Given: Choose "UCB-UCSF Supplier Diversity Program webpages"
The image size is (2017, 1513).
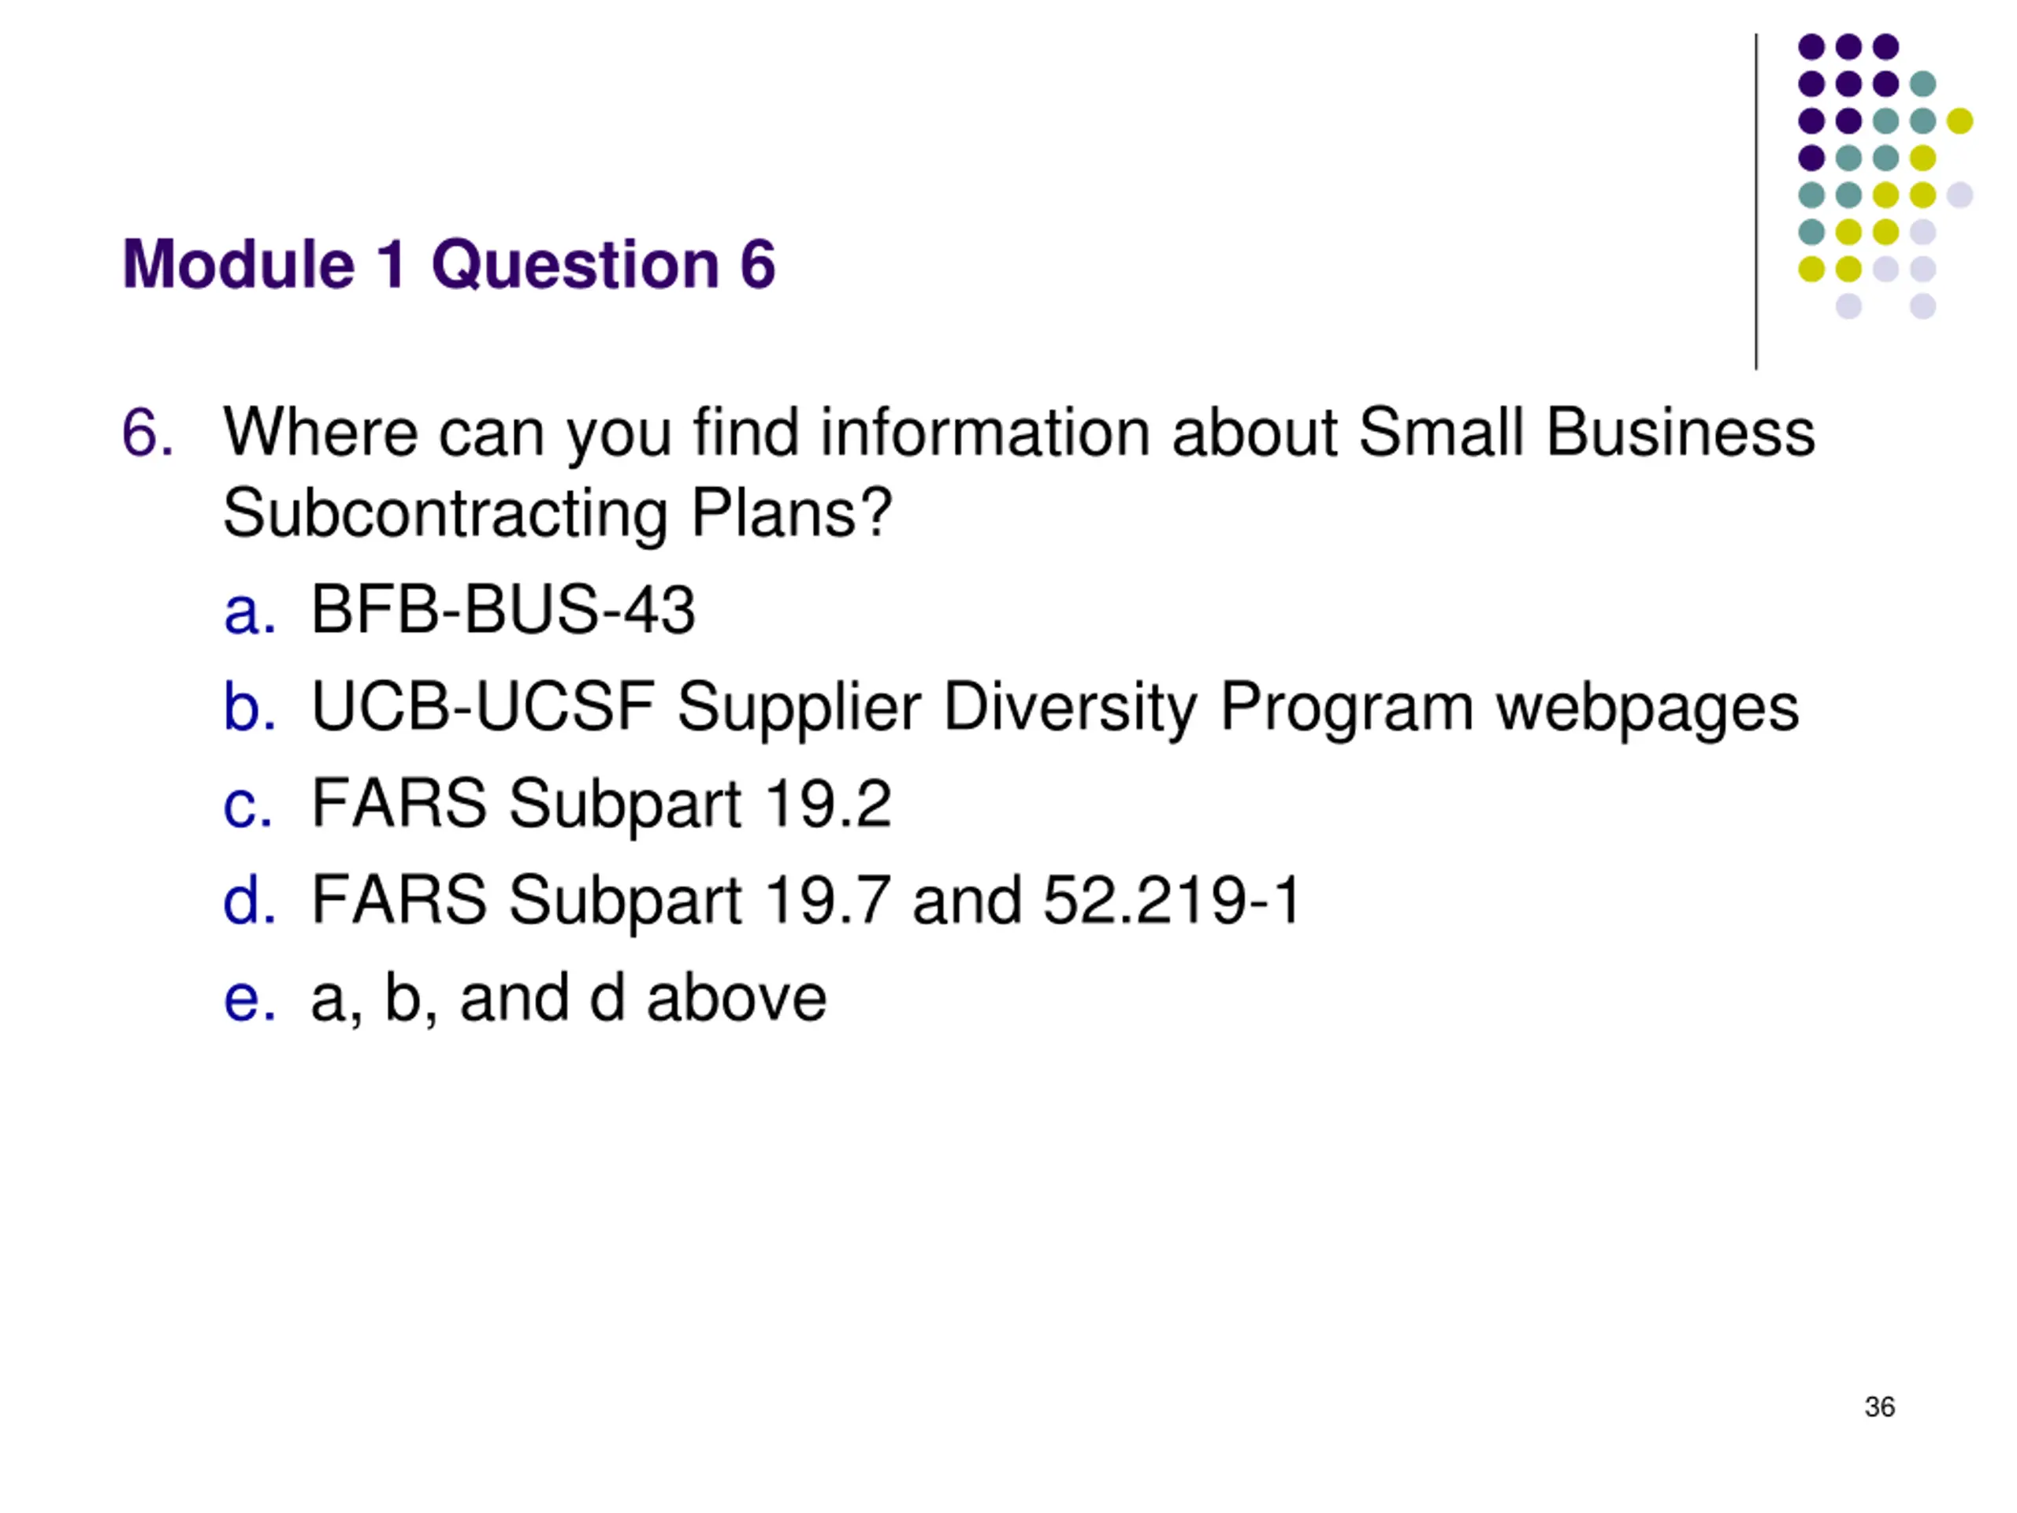Looking at the screenshot, I should click(1055, 708).
